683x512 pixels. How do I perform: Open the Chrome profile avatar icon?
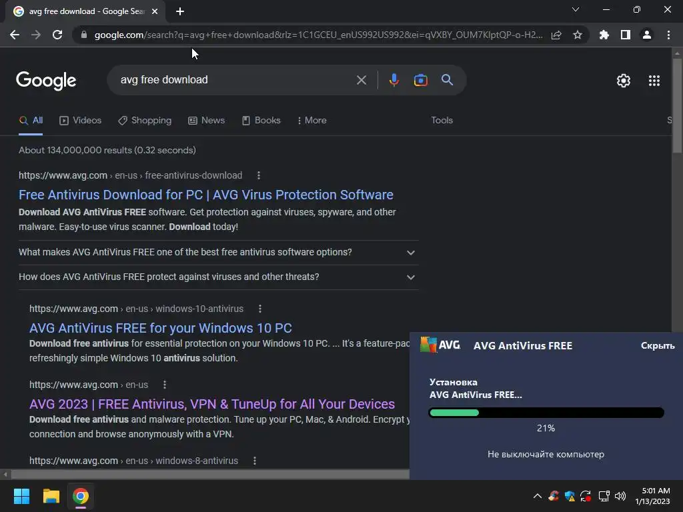[x=647, y=35]
